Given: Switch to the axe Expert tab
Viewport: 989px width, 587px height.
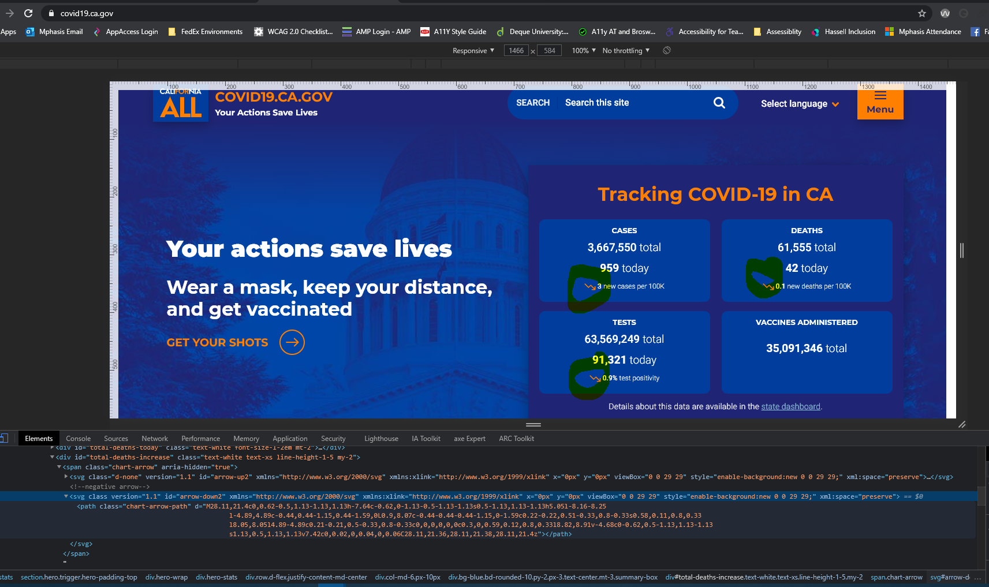Looking at the screenshot, I should click(x=469, y=439).
